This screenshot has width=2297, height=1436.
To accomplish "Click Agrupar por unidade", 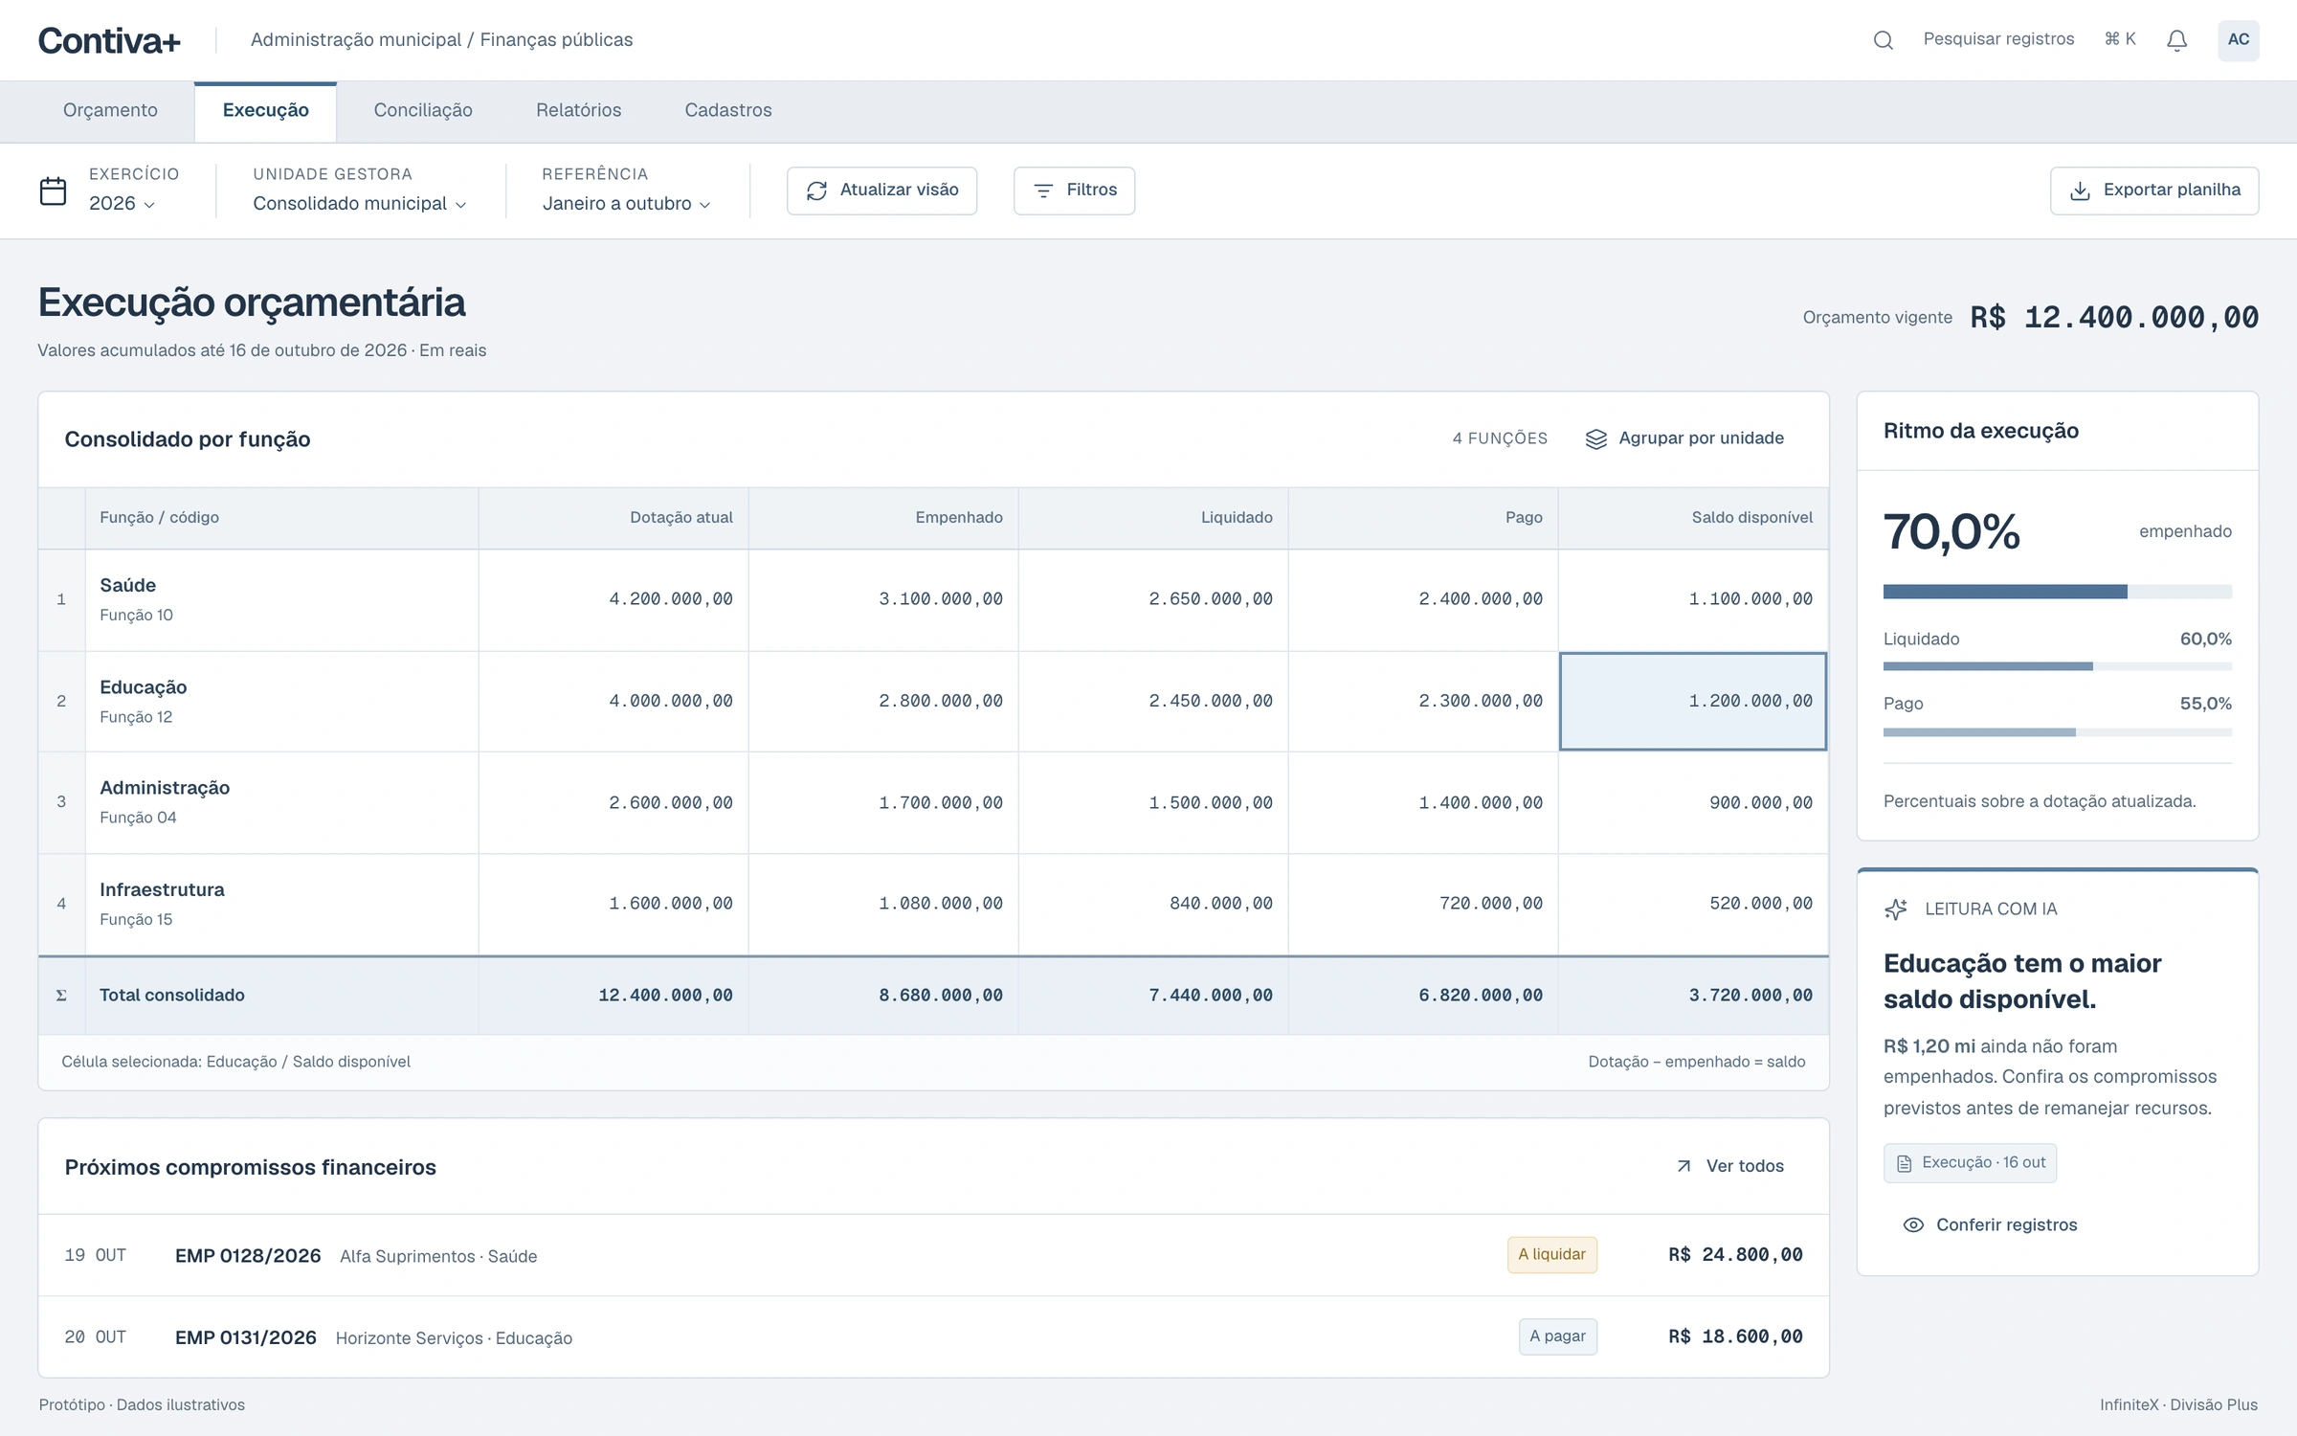I will 1684,438.
